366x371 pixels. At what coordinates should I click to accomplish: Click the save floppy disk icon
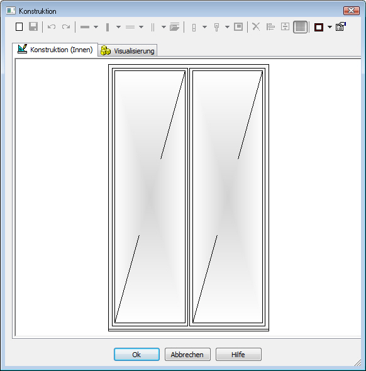[33, 27]
